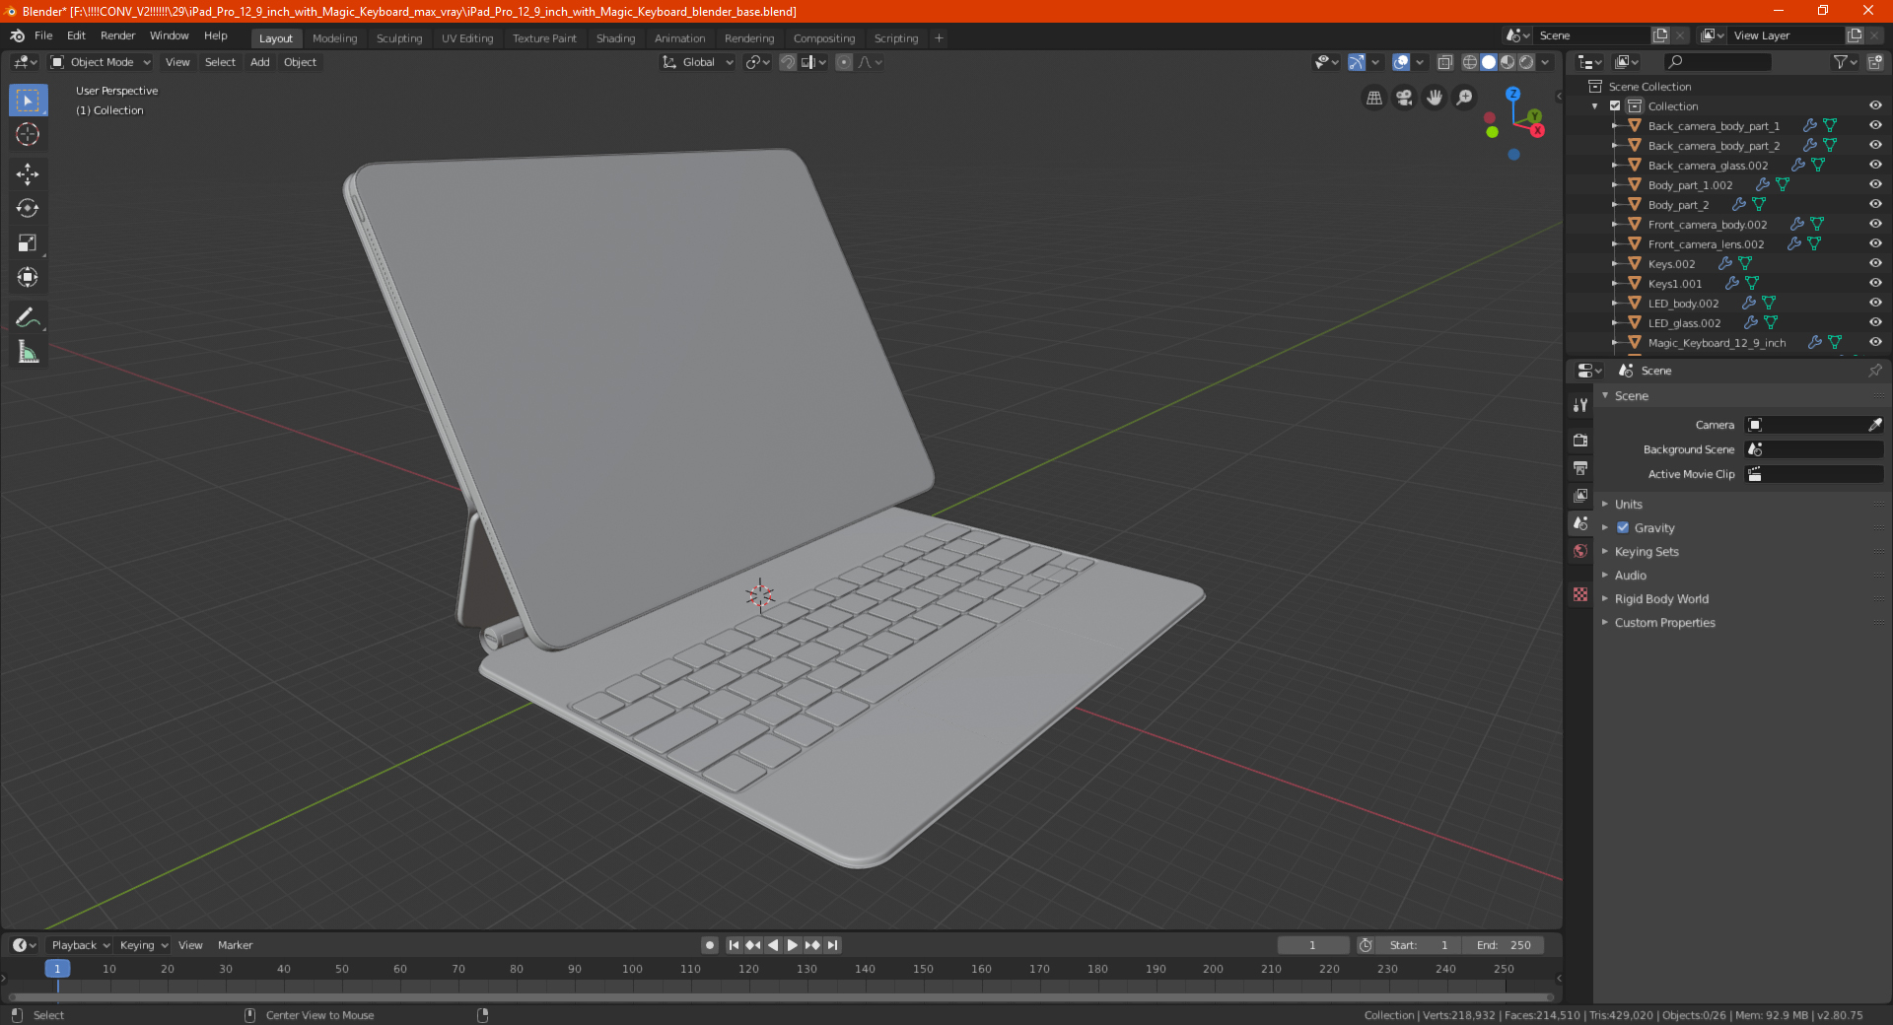Click the camera eyedropper icon
The image size is (1893, 1025).
pos(1874,425)
